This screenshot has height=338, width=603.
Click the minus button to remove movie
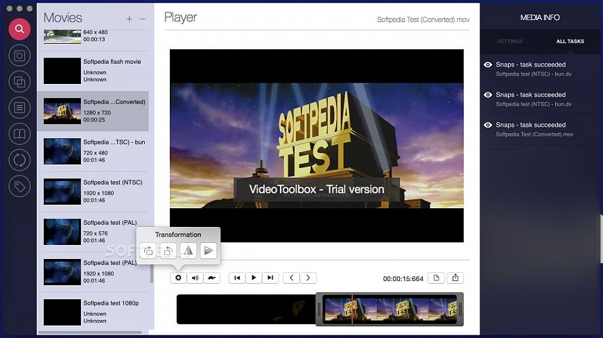tap(143, 19)
